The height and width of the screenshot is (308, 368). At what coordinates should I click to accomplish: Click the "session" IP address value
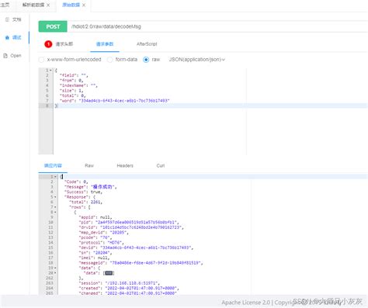132,283
